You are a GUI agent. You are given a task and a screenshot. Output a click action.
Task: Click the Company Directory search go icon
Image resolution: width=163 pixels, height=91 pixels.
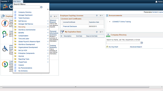(142, 43)
